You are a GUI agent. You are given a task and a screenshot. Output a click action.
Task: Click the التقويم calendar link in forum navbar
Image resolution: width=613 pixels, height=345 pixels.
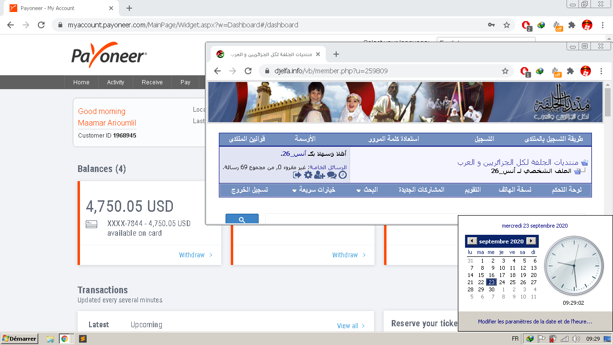pyautogui.click(x=473, y=190)
